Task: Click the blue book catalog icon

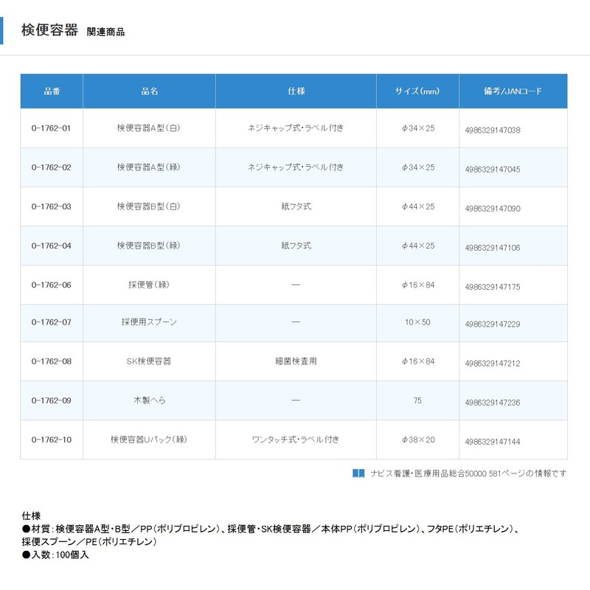Action: click(x=358, y=473)
